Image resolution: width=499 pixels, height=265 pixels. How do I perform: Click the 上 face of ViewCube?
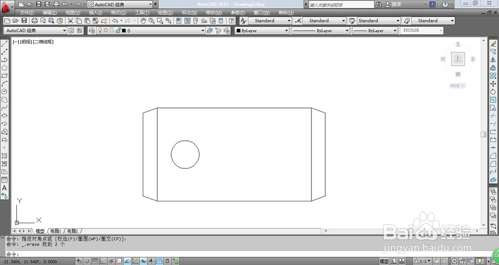(458, 59)
